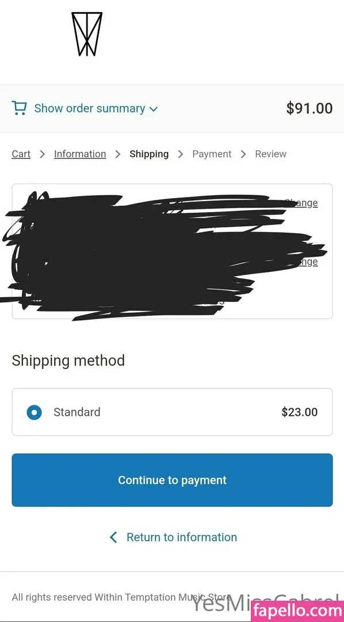Click the chevron between Information and Shipping

(x=118, y=154)
